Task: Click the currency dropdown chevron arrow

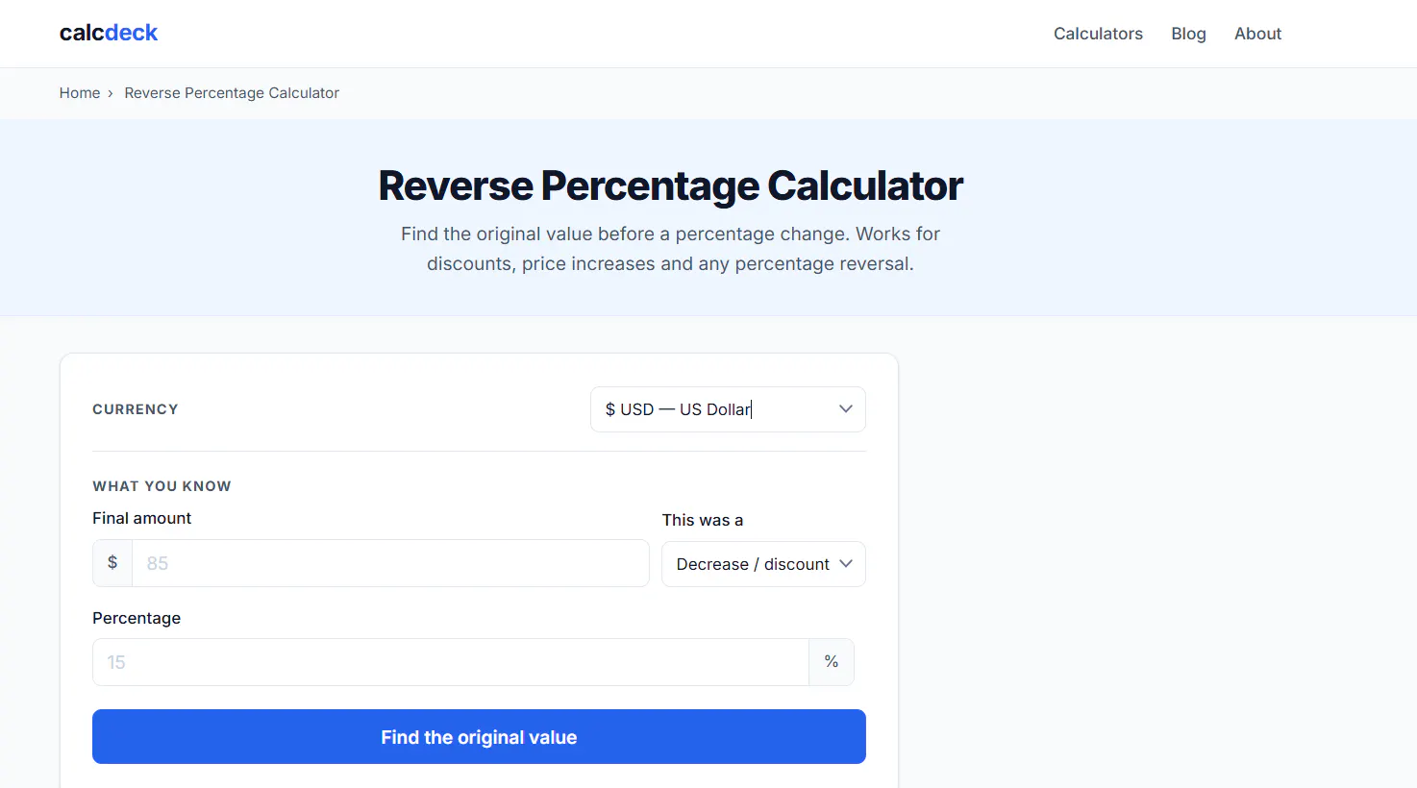Action: 846,408
